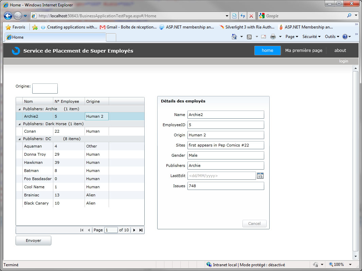Click the printer icon in command bar

click(273, 37)
